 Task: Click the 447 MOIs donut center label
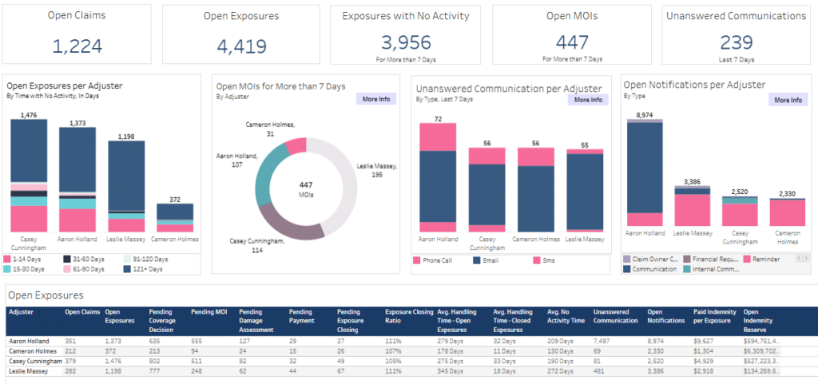(x=306, y=189)
